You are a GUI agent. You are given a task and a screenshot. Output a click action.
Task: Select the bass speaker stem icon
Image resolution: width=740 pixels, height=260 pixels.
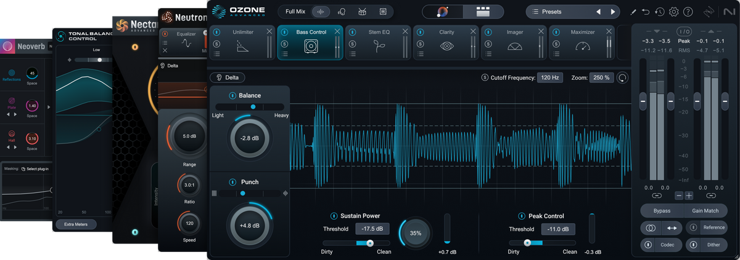(383, 12)
